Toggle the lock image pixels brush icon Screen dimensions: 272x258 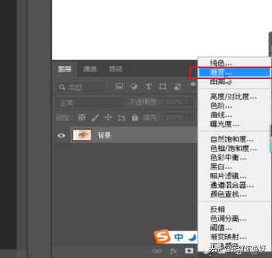95,117
